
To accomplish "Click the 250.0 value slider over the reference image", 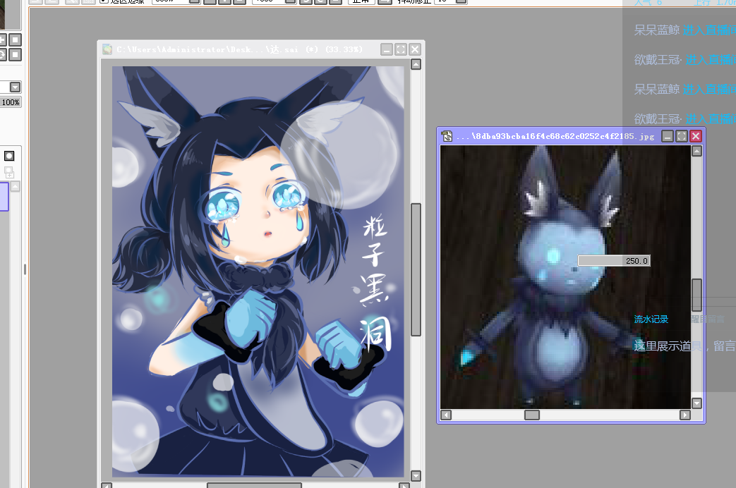I will [614, 261].
